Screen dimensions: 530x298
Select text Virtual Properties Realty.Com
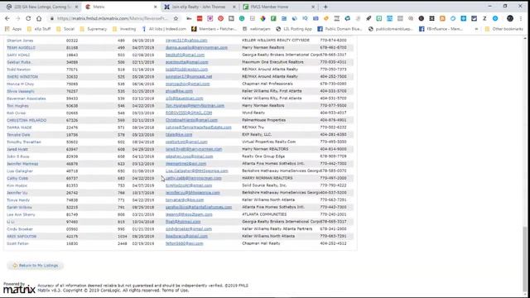(x=268, y=142)
